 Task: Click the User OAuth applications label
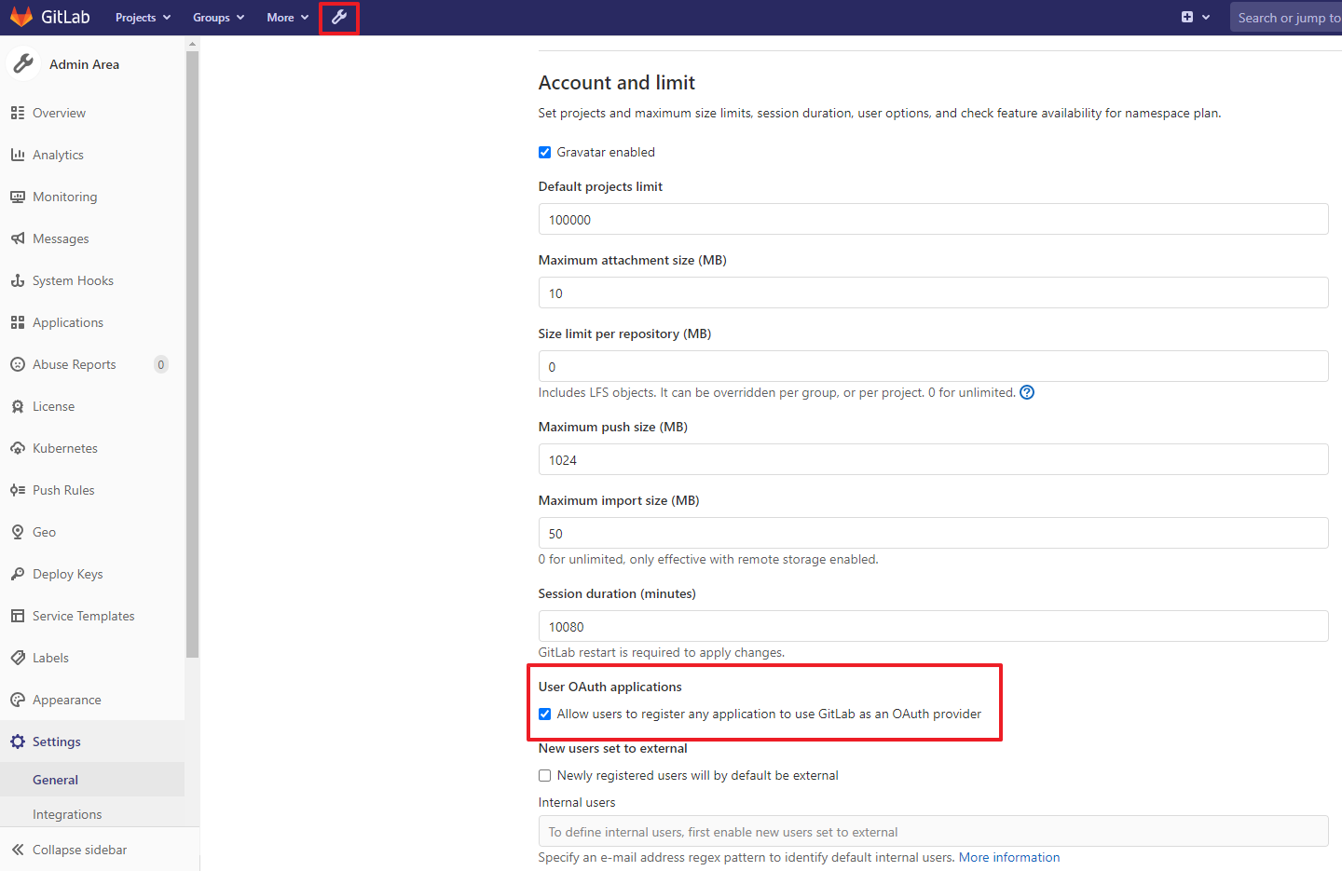click(x=609, y=687)
